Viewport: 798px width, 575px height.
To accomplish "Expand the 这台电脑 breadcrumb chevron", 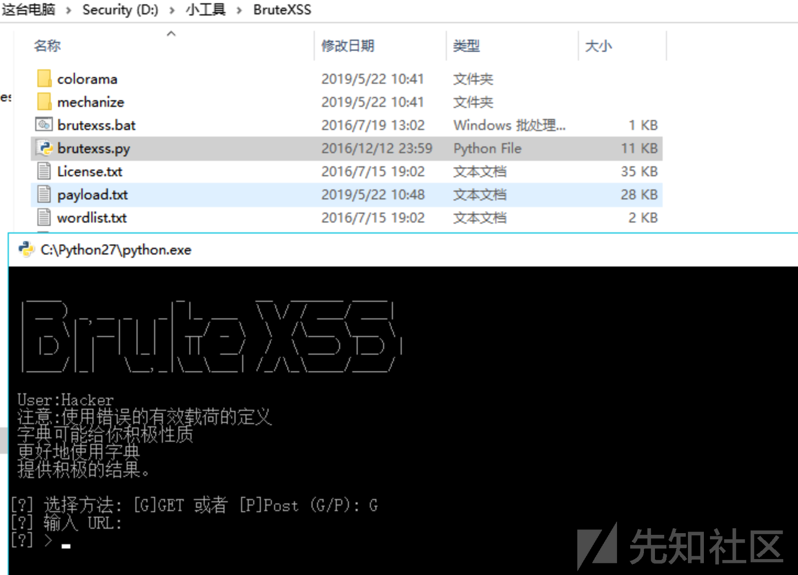I will pyautogui.click(x=69, y=10).
